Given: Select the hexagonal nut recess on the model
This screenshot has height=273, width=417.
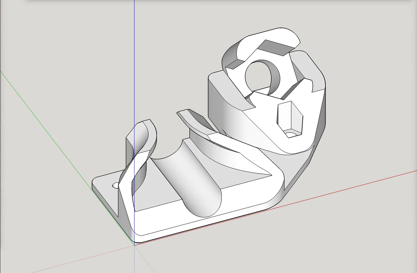Looking at the screenshot, I should [290, 119].
